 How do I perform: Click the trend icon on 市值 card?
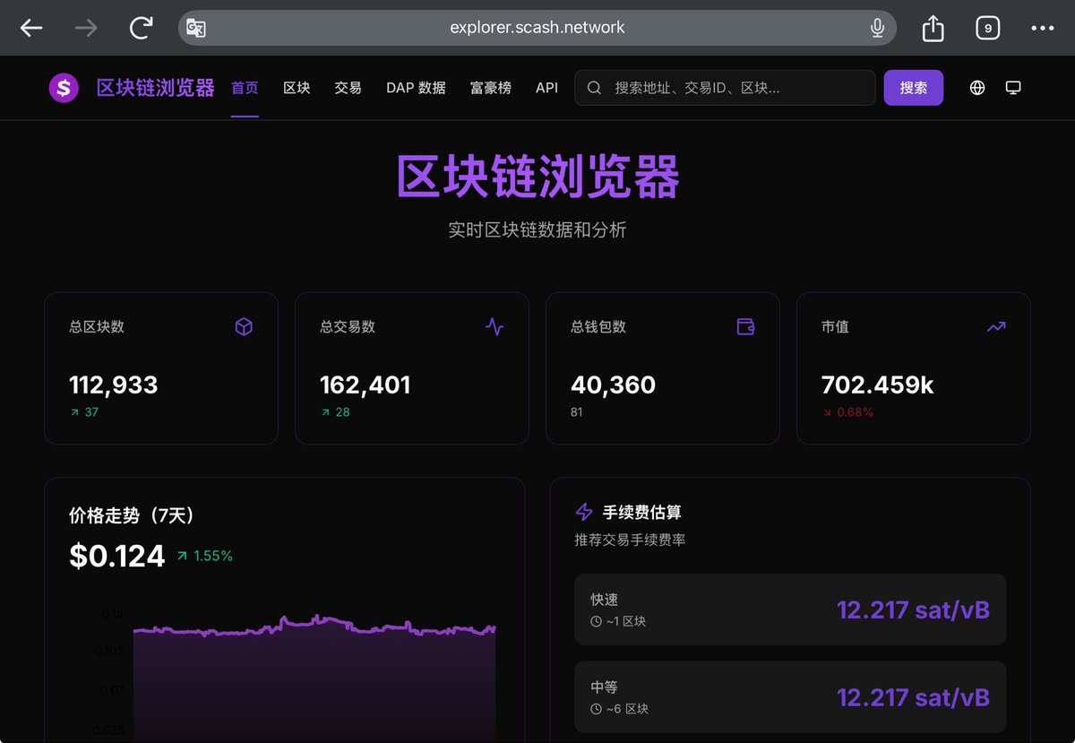click(x=996, y=327)
